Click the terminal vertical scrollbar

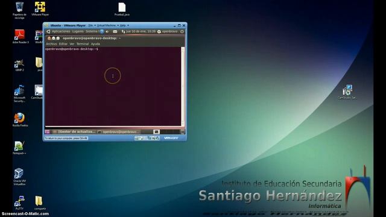tap(183, 87)
